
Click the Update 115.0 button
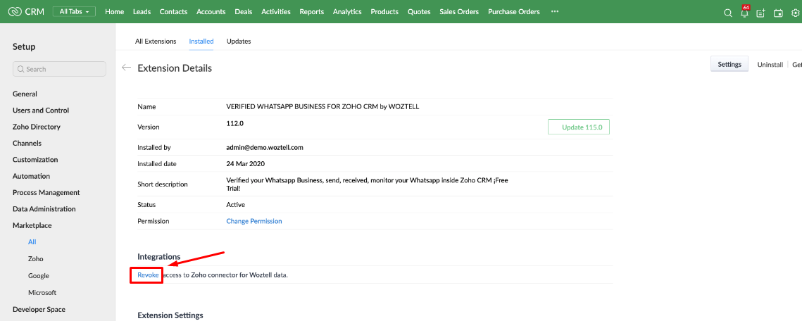tap(579, 127)
